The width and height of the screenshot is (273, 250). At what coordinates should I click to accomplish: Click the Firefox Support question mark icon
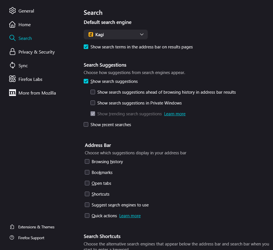[12, 238]
